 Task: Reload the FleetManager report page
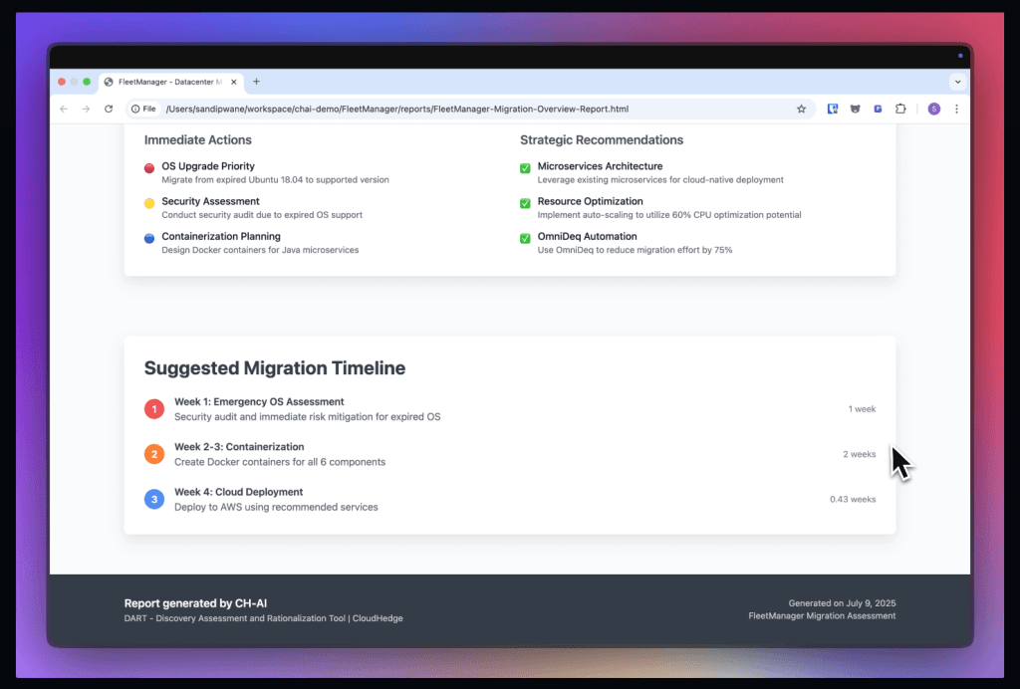pos(109,109)
